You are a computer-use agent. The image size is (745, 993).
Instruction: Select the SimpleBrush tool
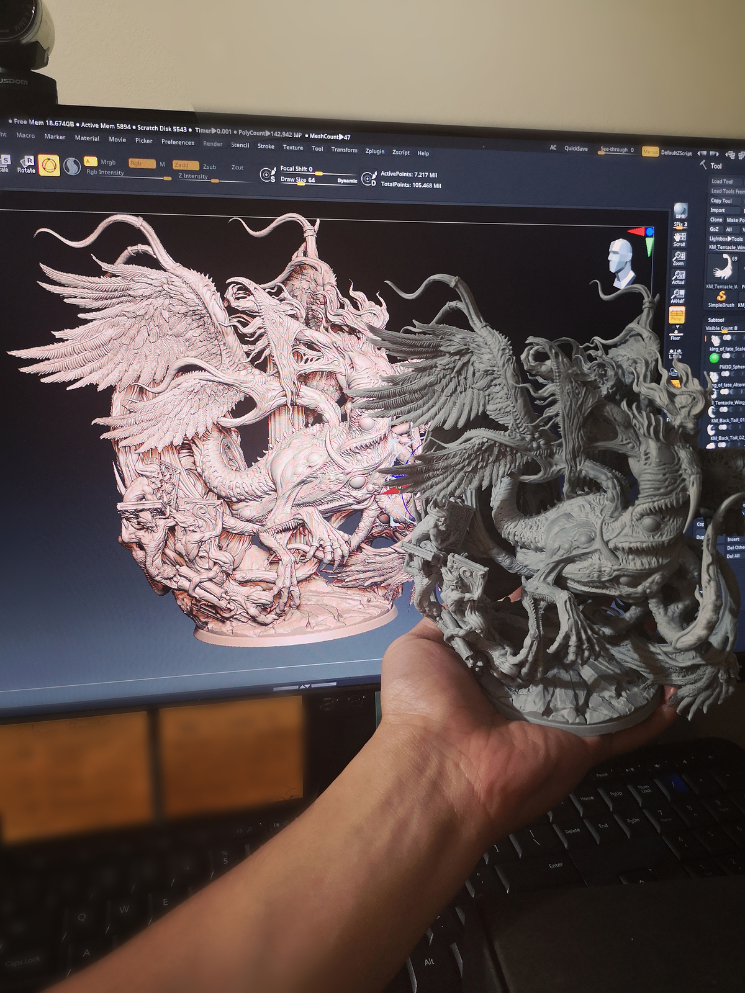pos(721,297)
